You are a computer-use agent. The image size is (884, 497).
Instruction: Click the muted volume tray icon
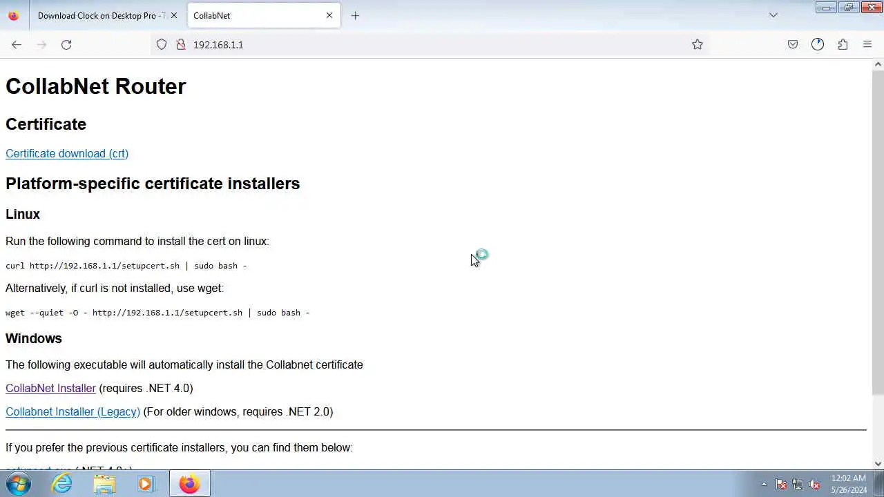pyautogui.click(x=814, y=485)
